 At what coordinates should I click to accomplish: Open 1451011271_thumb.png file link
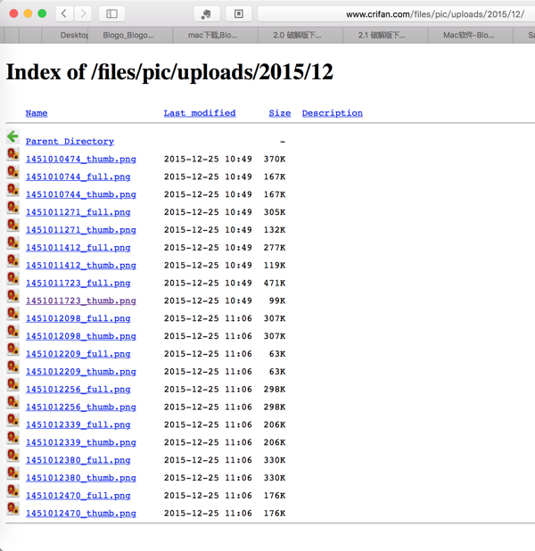pos(81,230)
